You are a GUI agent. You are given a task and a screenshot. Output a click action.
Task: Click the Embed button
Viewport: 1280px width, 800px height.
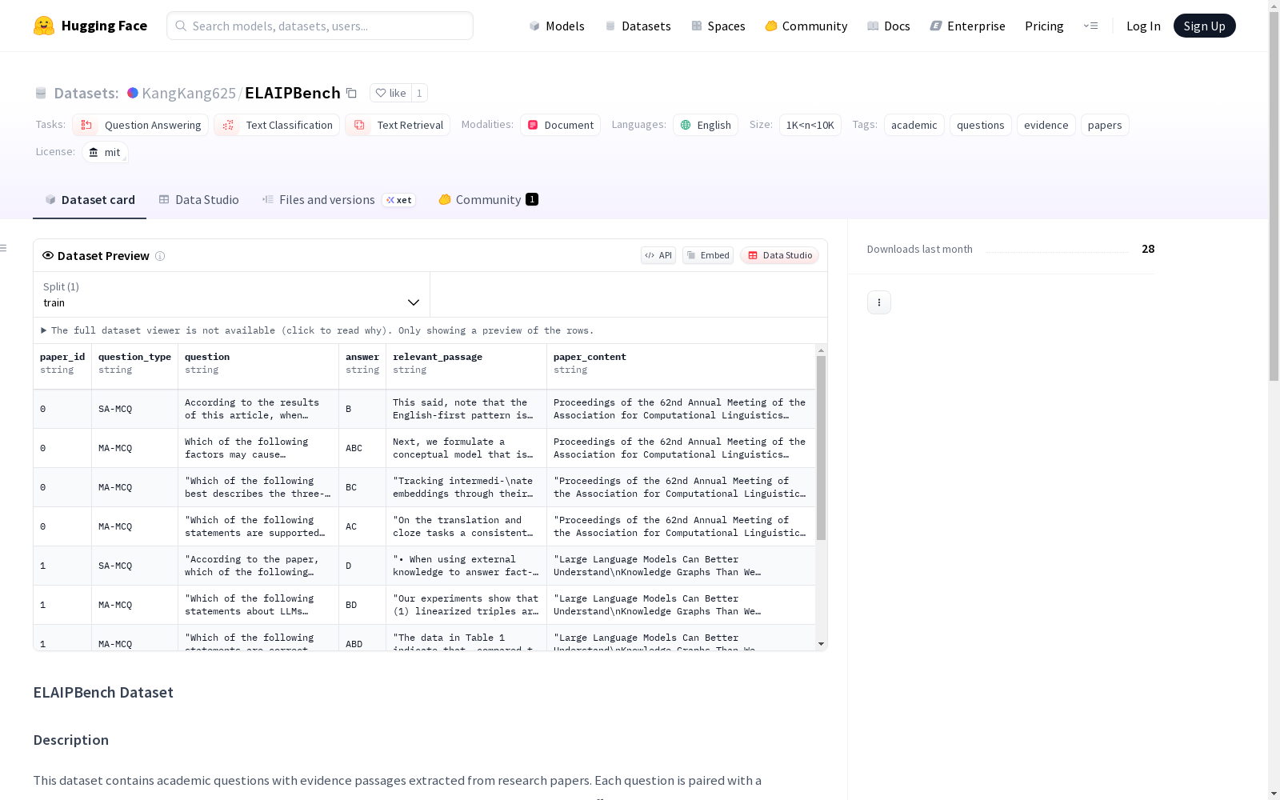click(708, 255)
